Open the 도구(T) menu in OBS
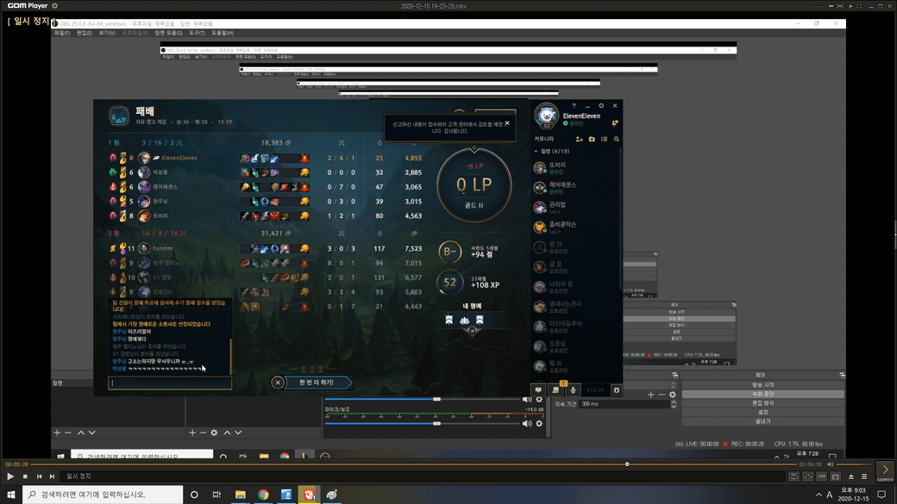897x504 pixels. coord(197,33)
